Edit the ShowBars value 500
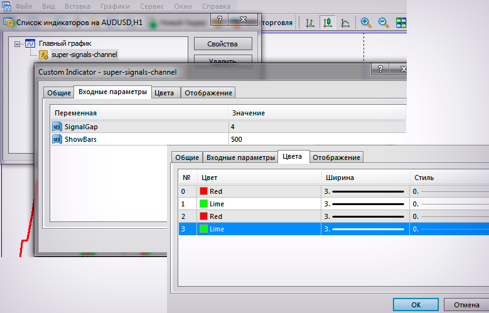The height and width of the screenshot is (313, 489). (314, 139)
